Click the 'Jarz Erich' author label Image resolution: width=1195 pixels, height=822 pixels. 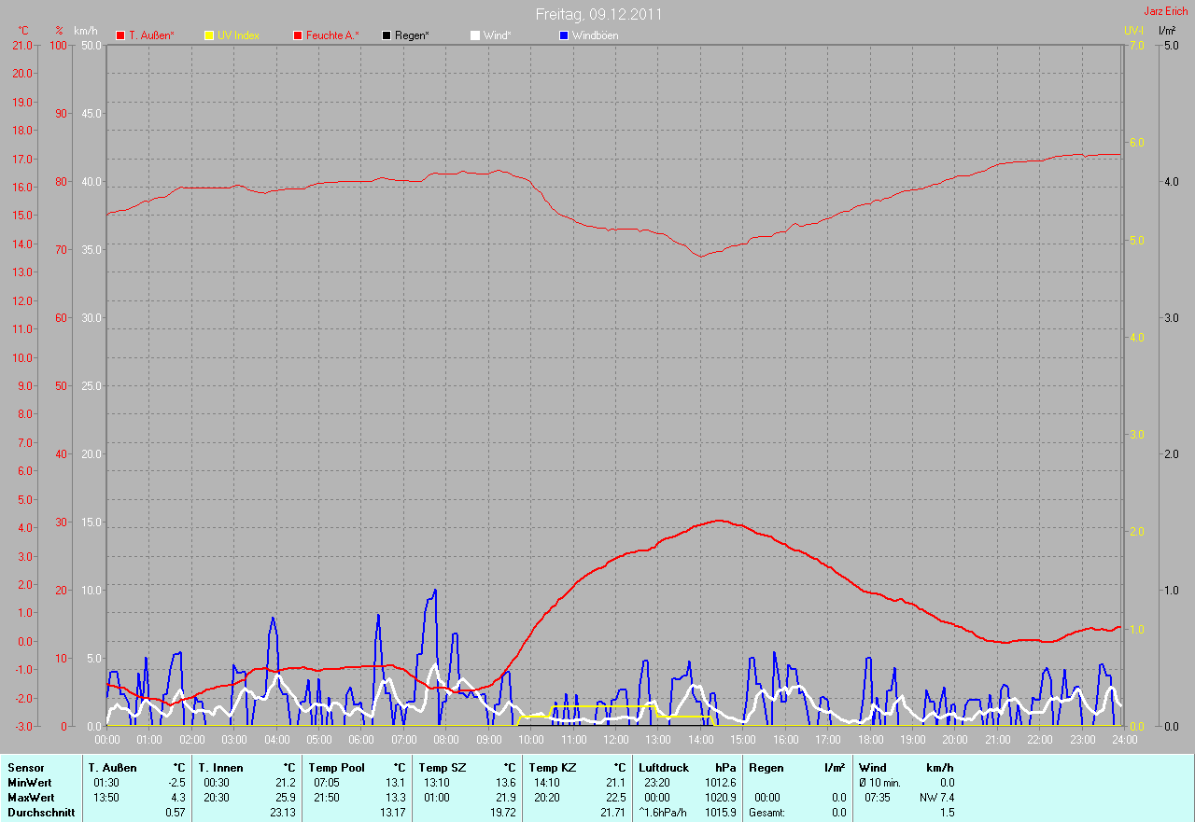point(1165,11)
